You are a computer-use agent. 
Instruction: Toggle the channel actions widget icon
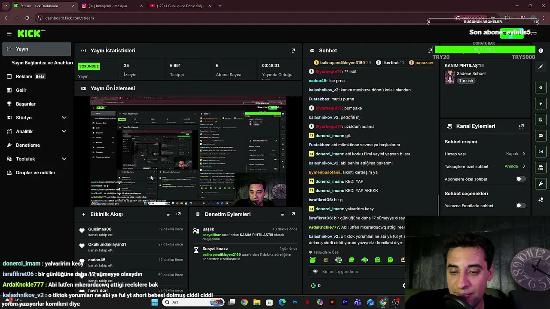(x=541, y=167)
